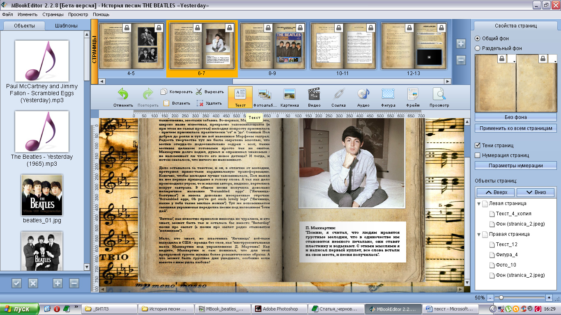The width and height of the screenshot is (561, 315).
Task: Click the zoom slider handle
Action: (x=501, y=297)
